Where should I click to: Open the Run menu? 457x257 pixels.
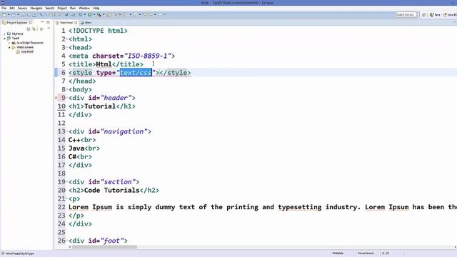[73, 8]
